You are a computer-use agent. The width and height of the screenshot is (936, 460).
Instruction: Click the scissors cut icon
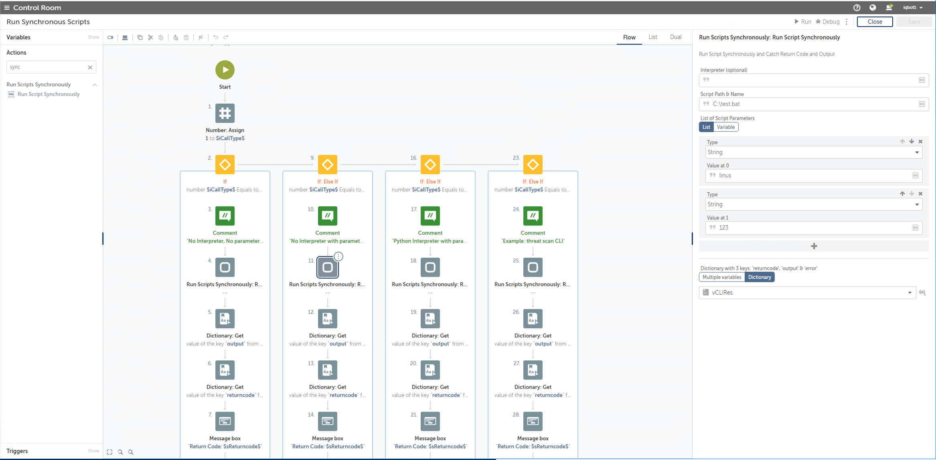point(150,37)
